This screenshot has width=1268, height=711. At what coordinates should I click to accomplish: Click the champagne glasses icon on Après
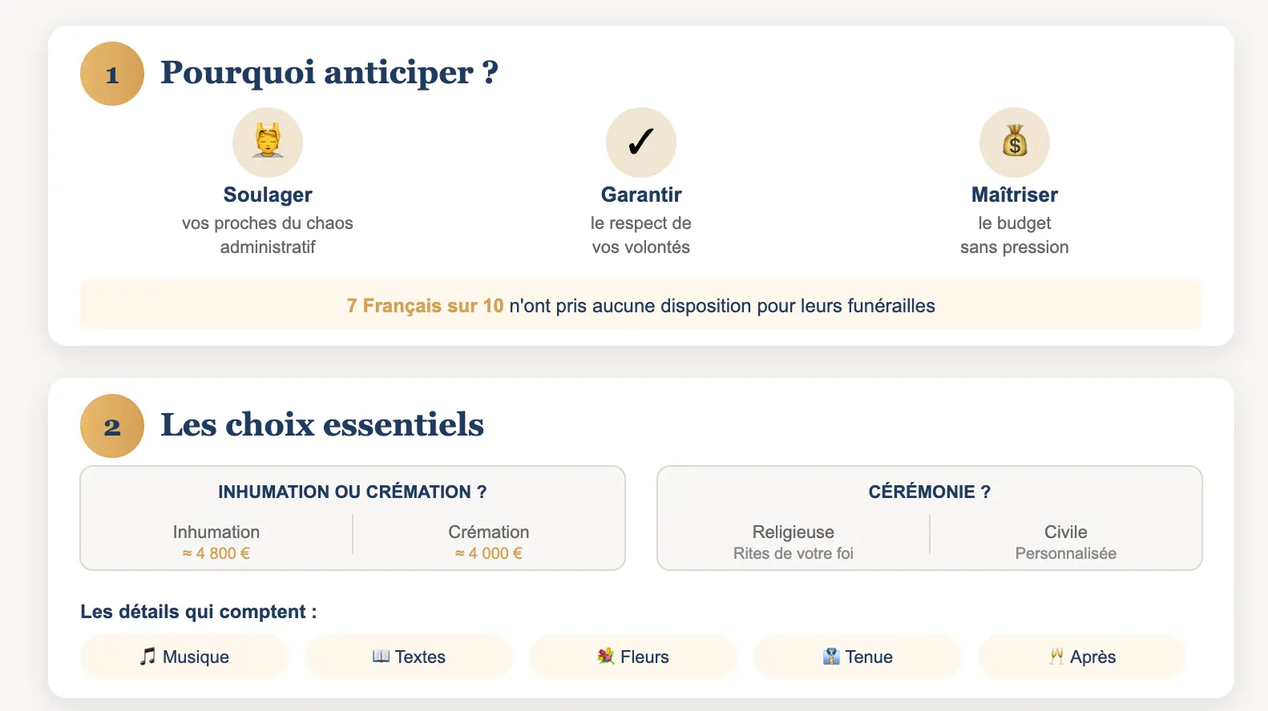point(1056,657)
